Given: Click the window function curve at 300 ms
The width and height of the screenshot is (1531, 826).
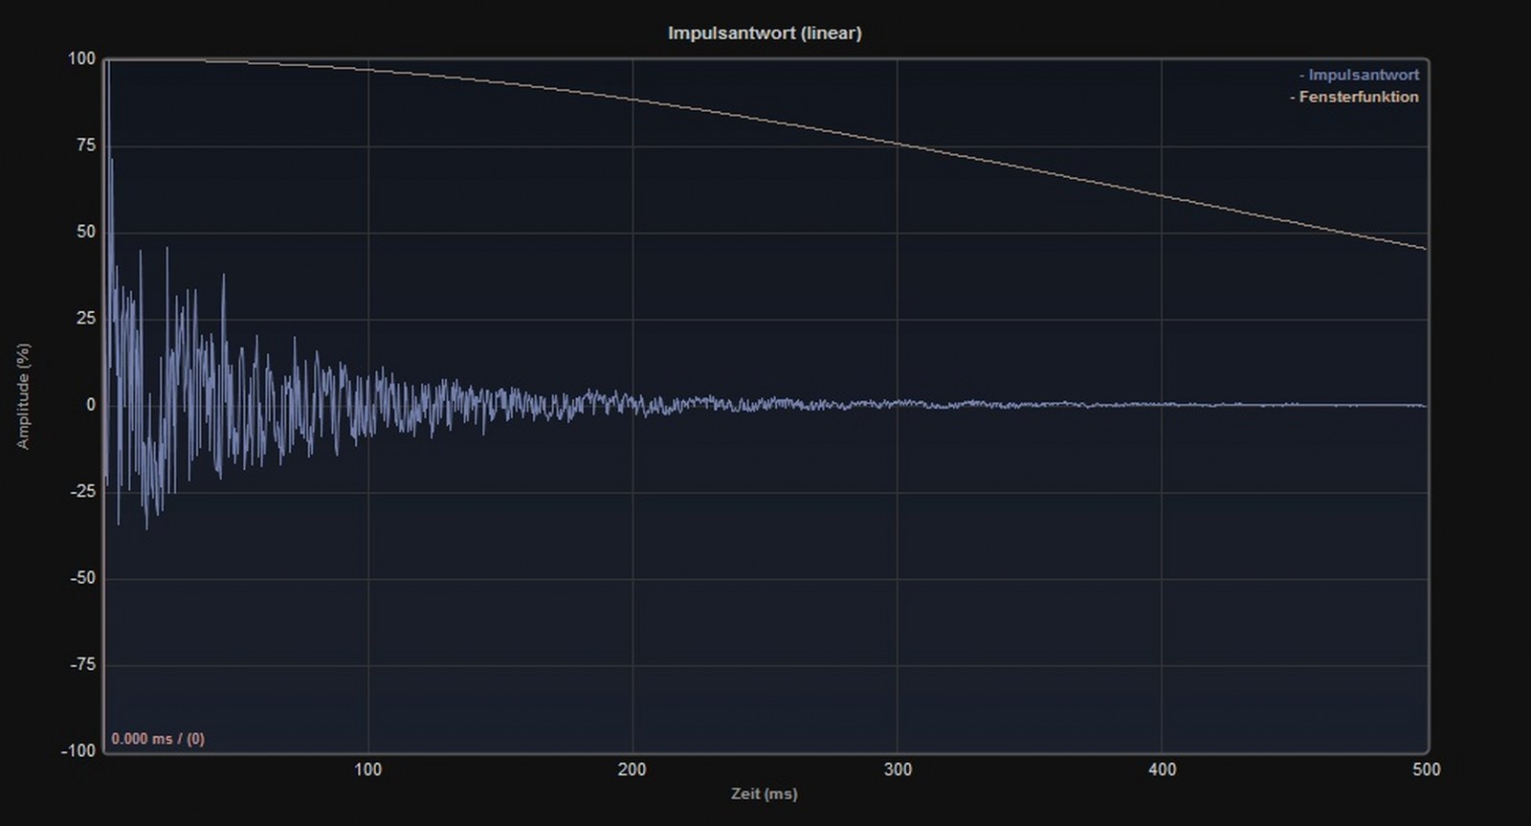Looking at the screenshot, I should (897, 144).
